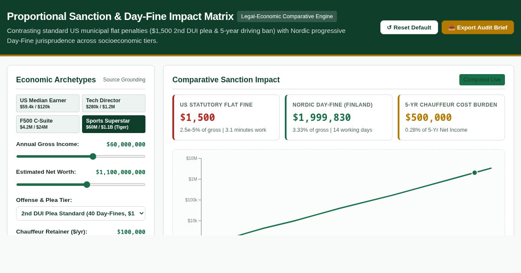521x273 pixels.
Task: Click the $10k chart axis label
Action: click(x=192, y=221)
